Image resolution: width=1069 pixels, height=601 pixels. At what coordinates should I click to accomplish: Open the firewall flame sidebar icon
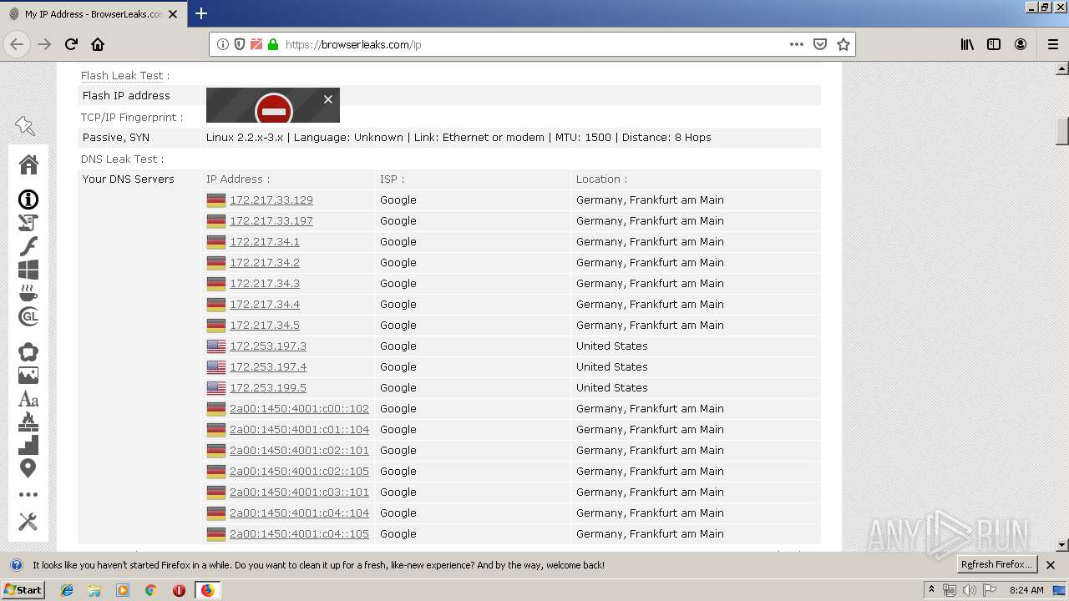click(x=28, y=422)
